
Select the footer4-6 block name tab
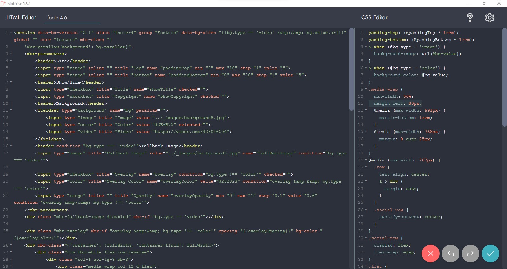[57, 18]
